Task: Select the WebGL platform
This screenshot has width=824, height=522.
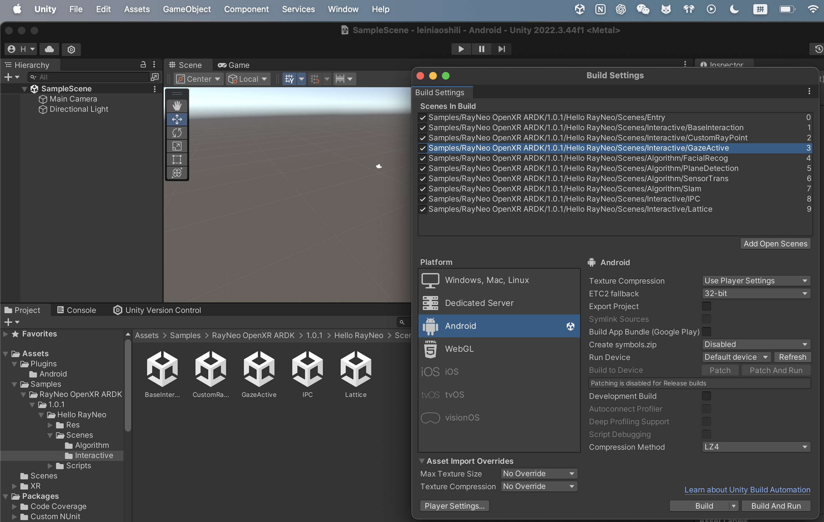Action: click(x=499, y=349)
